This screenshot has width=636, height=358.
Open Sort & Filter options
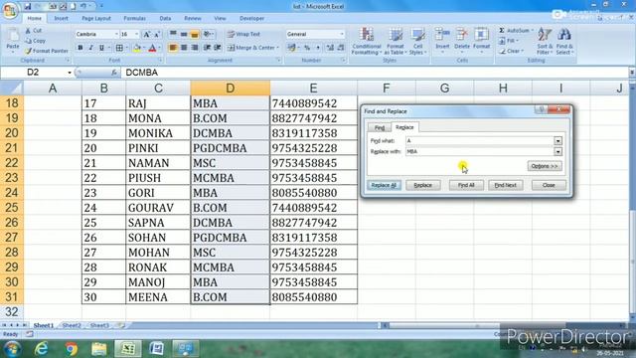coord(545,41)
